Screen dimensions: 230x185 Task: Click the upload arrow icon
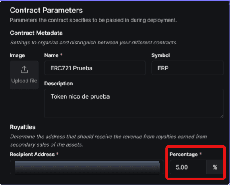[x=24, y=70]
